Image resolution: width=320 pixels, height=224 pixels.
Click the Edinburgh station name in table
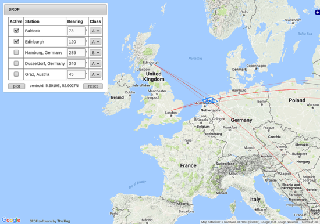(34, 42)
